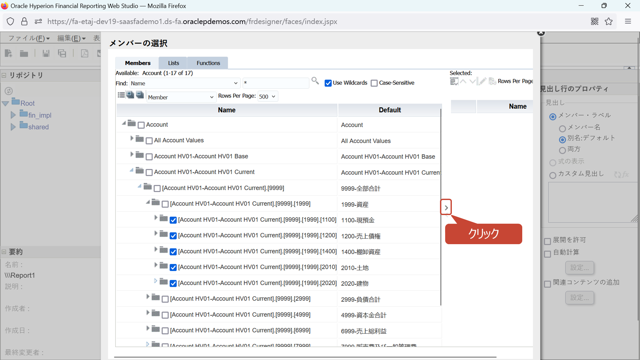
Task: Switch to the Lists tab
Action: click(x=173, y=63)
